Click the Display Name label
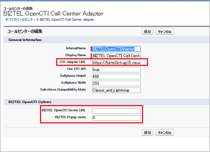The height and width of the screenshot is (152, 210). pyautogui.click(x=76, y=55)
